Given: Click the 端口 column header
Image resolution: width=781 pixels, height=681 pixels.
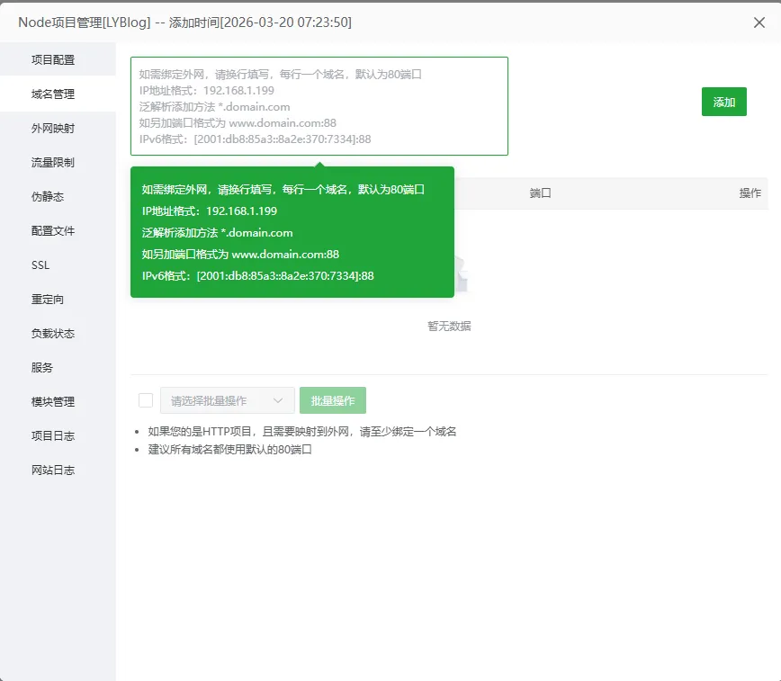Looking at the screenshot, I should point(540,193).
